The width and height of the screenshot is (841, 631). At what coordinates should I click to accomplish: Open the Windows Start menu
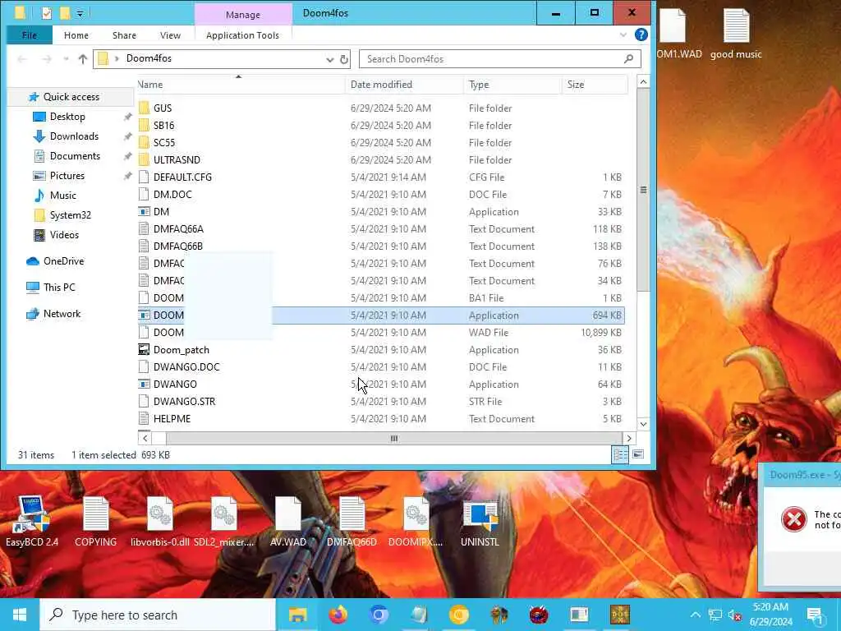(x=20, y=615)
